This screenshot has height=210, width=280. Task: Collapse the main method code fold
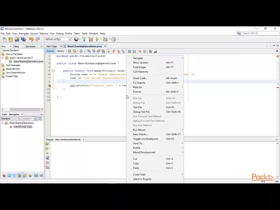53,71
